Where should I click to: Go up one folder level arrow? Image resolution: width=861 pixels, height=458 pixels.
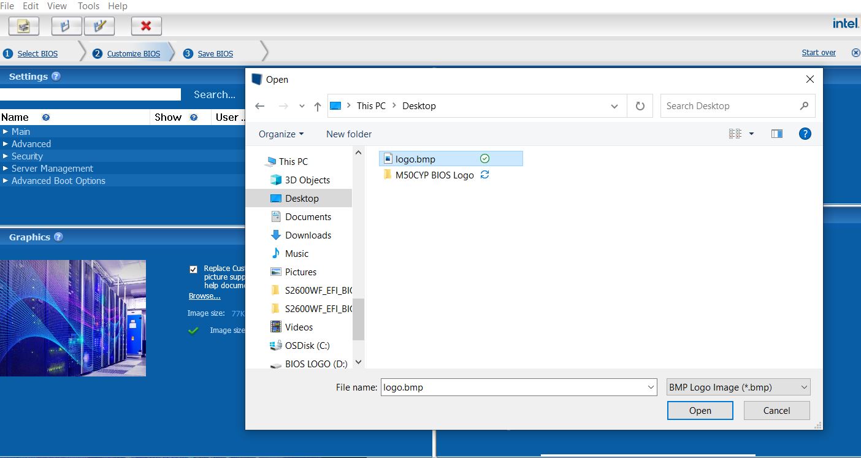317,106
